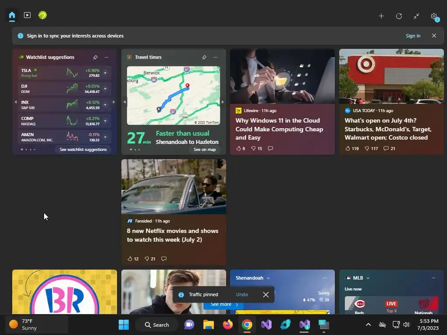The width and height of the screenshot is (447, 335).
Task: Open comments on Lifewire article
Action: pyautogui.click(x=270, y=148)
